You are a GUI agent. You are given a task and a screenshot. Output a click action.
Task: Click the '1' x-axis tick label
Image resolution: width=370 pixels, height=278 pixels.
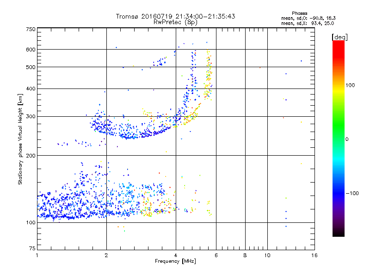37,255
